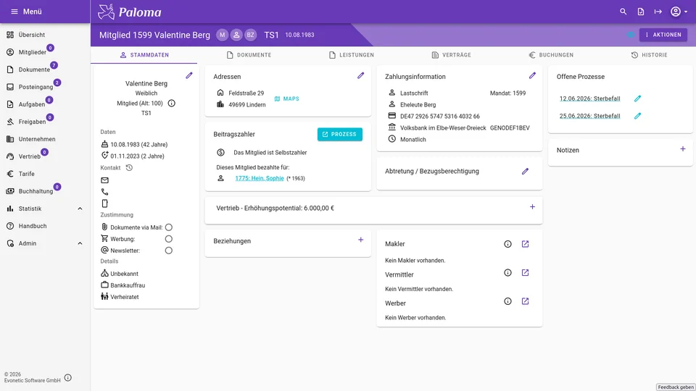
Task: Open Handbuch in the sidebar
Action: pos(45,226)
